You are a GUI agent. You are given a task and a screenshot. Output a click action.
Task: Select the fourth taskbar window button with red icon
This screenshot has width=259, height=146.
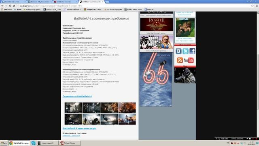pos(70,143)
